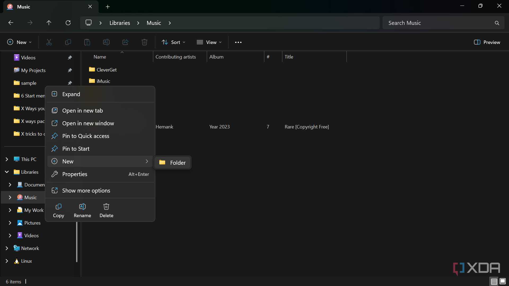Click the Rename icon in toolbar

coord(106,42)
